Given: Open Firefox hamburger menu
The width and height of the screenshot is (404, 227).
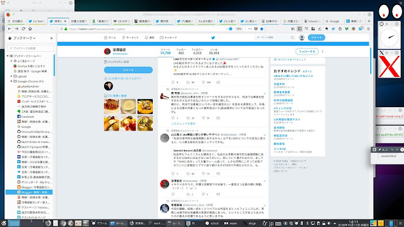Looking at the screenshot, I should [369, 29].
